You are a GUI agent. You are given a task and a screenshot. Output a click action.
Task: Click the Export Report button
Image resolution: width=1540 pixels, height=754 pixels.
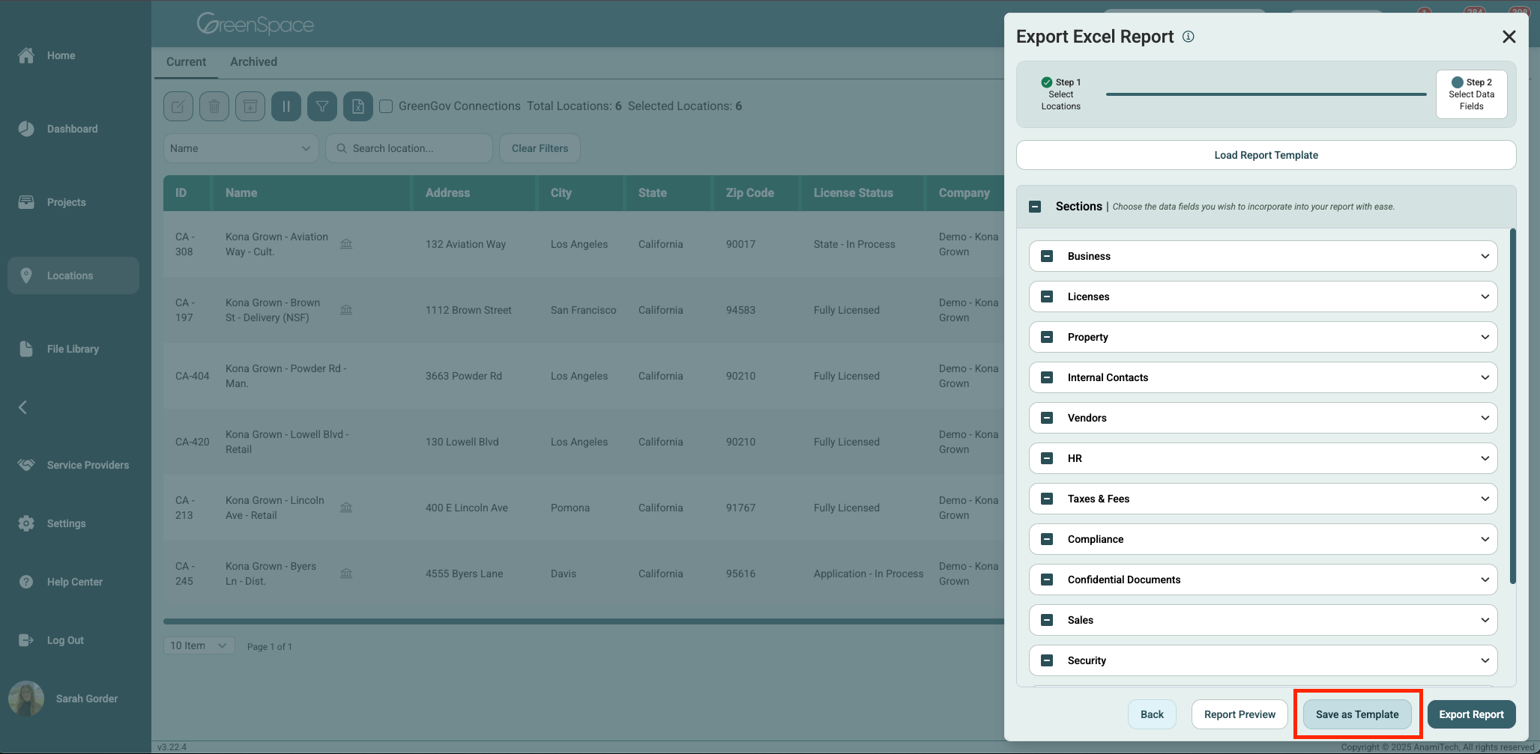point(1471,714)
